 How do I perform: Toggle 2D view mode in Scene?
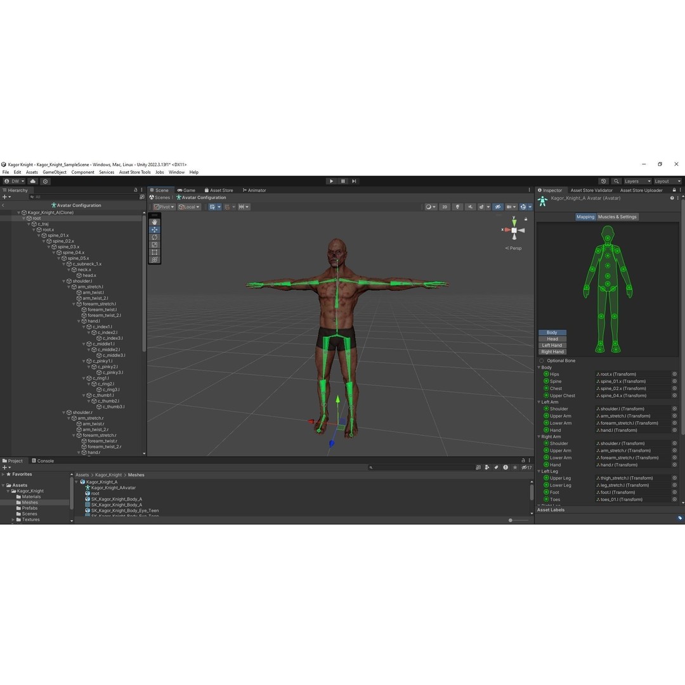tap(445, 207)
